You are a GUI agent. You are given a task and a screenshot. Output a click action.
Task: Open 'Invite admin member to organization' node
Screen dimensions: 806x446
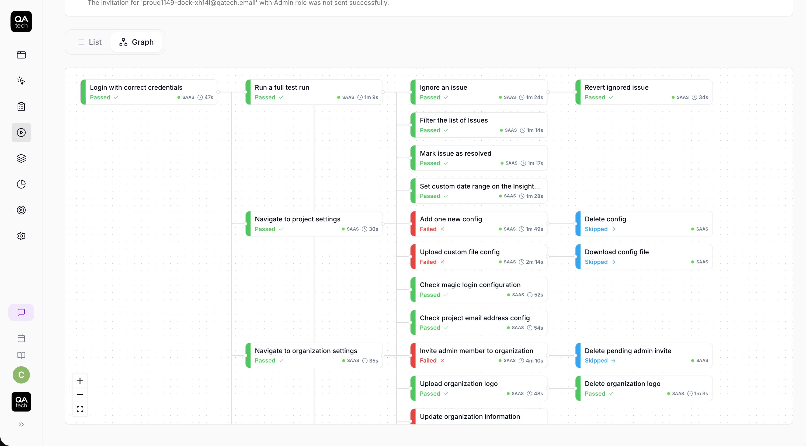pos(479,355)
